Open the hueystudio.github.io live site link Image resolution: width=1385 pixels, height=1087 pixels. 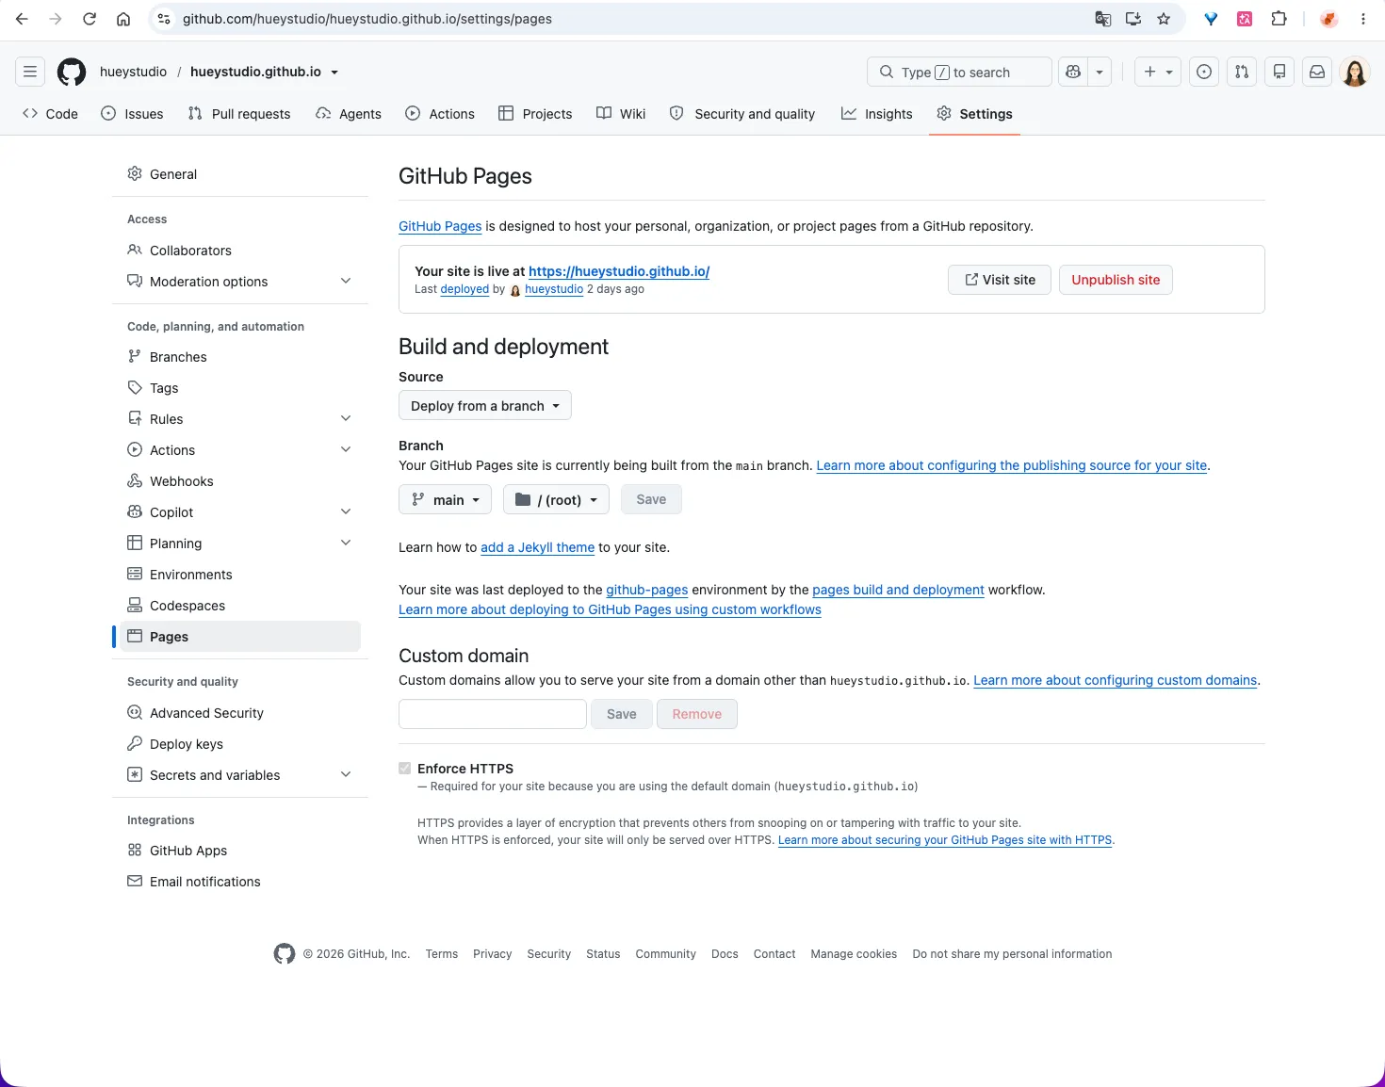point(619,271)
